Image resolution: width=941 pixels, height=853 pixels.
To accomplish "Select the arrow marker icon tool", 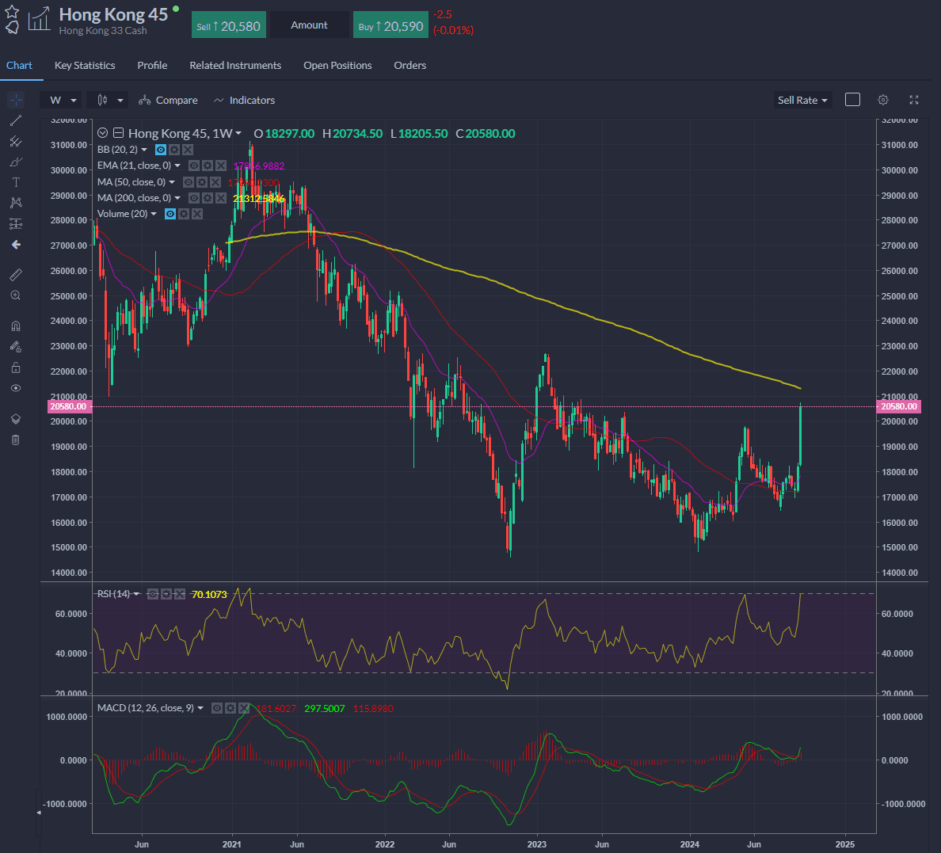I will [16, 244].
